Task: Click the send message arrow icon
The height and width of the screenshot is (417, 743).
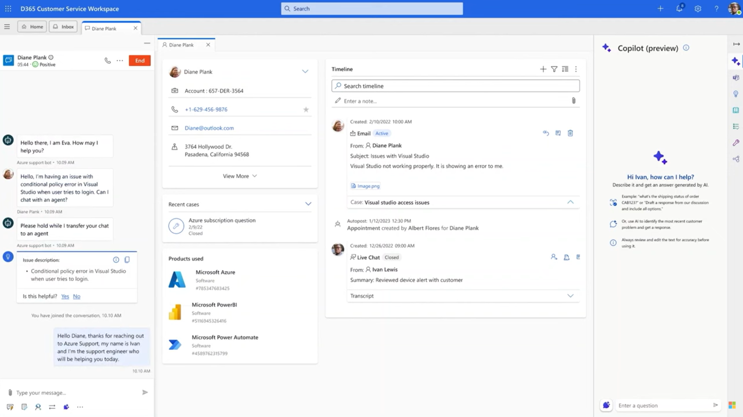Action: point(145,393)
